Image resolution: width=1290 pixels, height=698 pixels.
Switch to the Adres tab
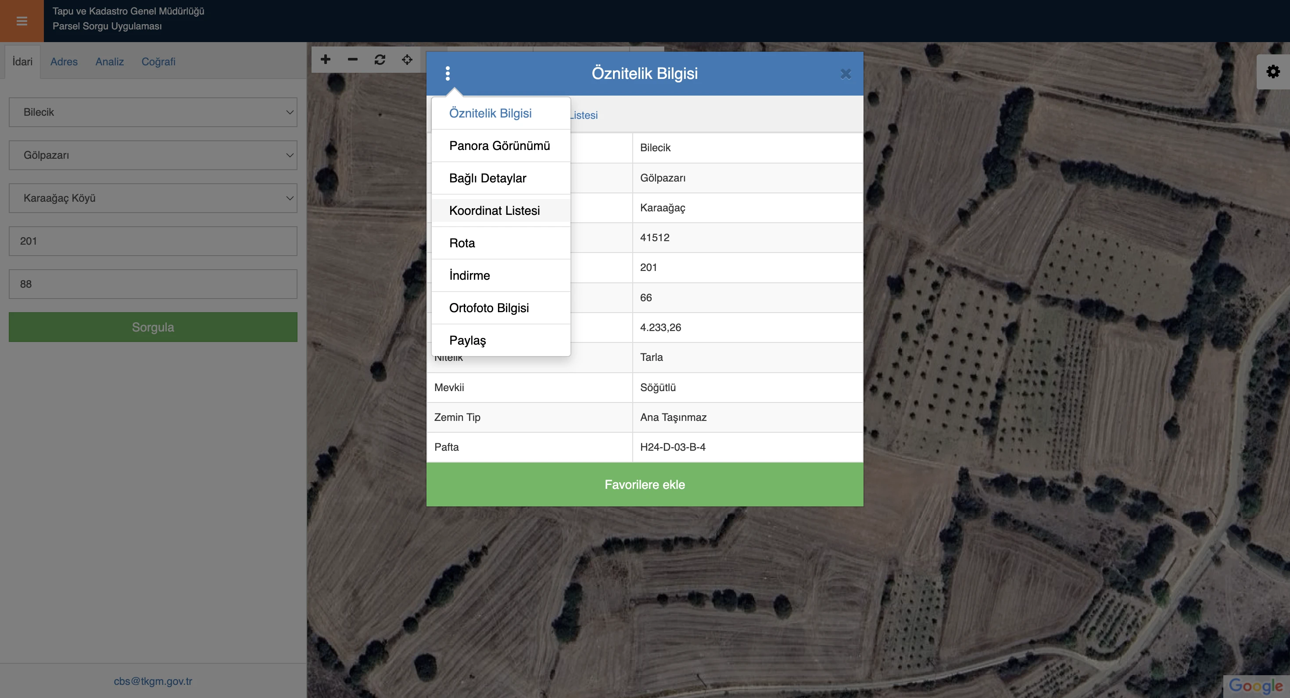tap(64, 61)
